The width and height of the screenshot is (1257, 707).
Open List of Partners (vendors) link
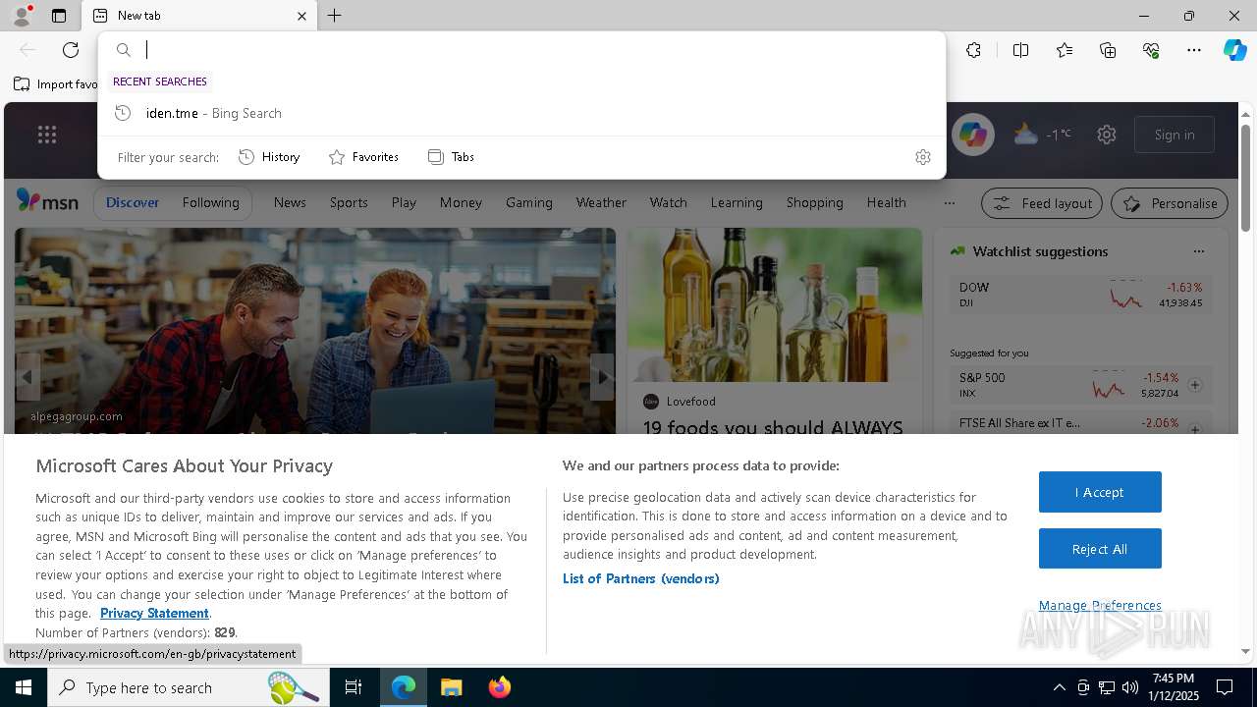(x=641, y=578)
